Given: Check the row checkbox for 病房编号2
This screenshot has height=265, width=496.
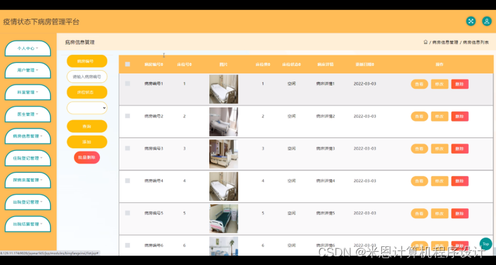Looking at the screenshot, I should click(x=127, y=116).
